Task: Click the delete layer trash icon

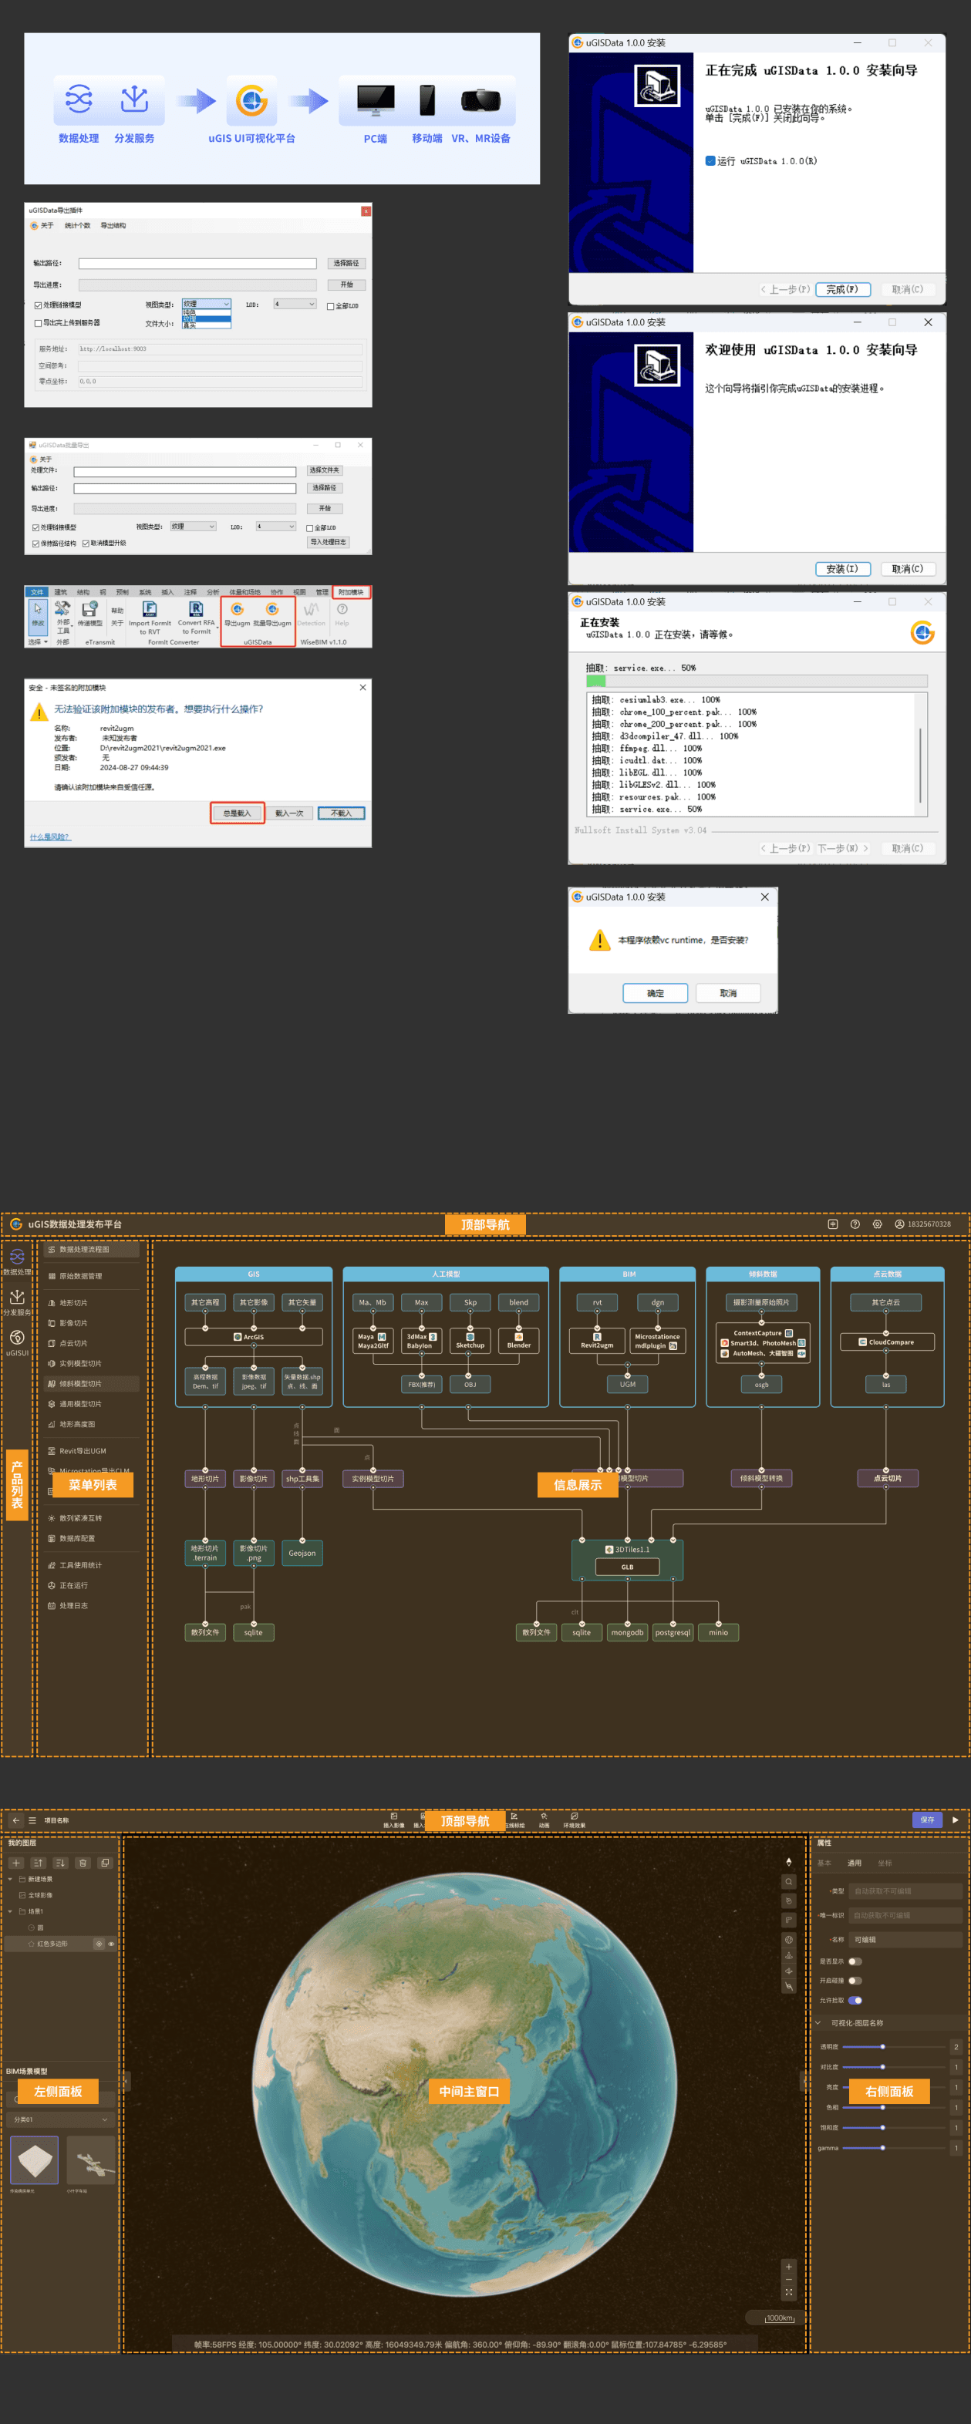Action: pos(83,1862)
